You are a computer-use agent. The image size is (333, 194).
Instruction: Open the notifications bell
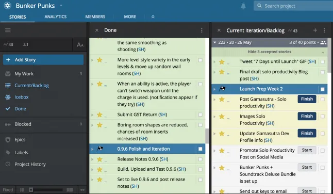243,6
